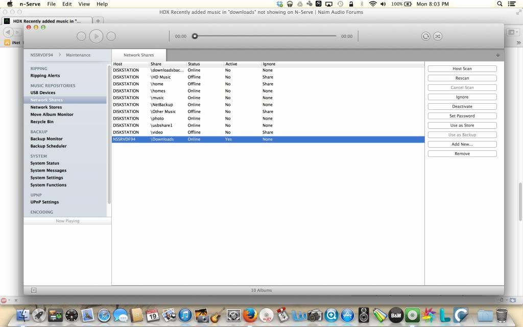Open Safari from the Dock
The height and width of the screenshot is (327, 523).
click(104, 315)
